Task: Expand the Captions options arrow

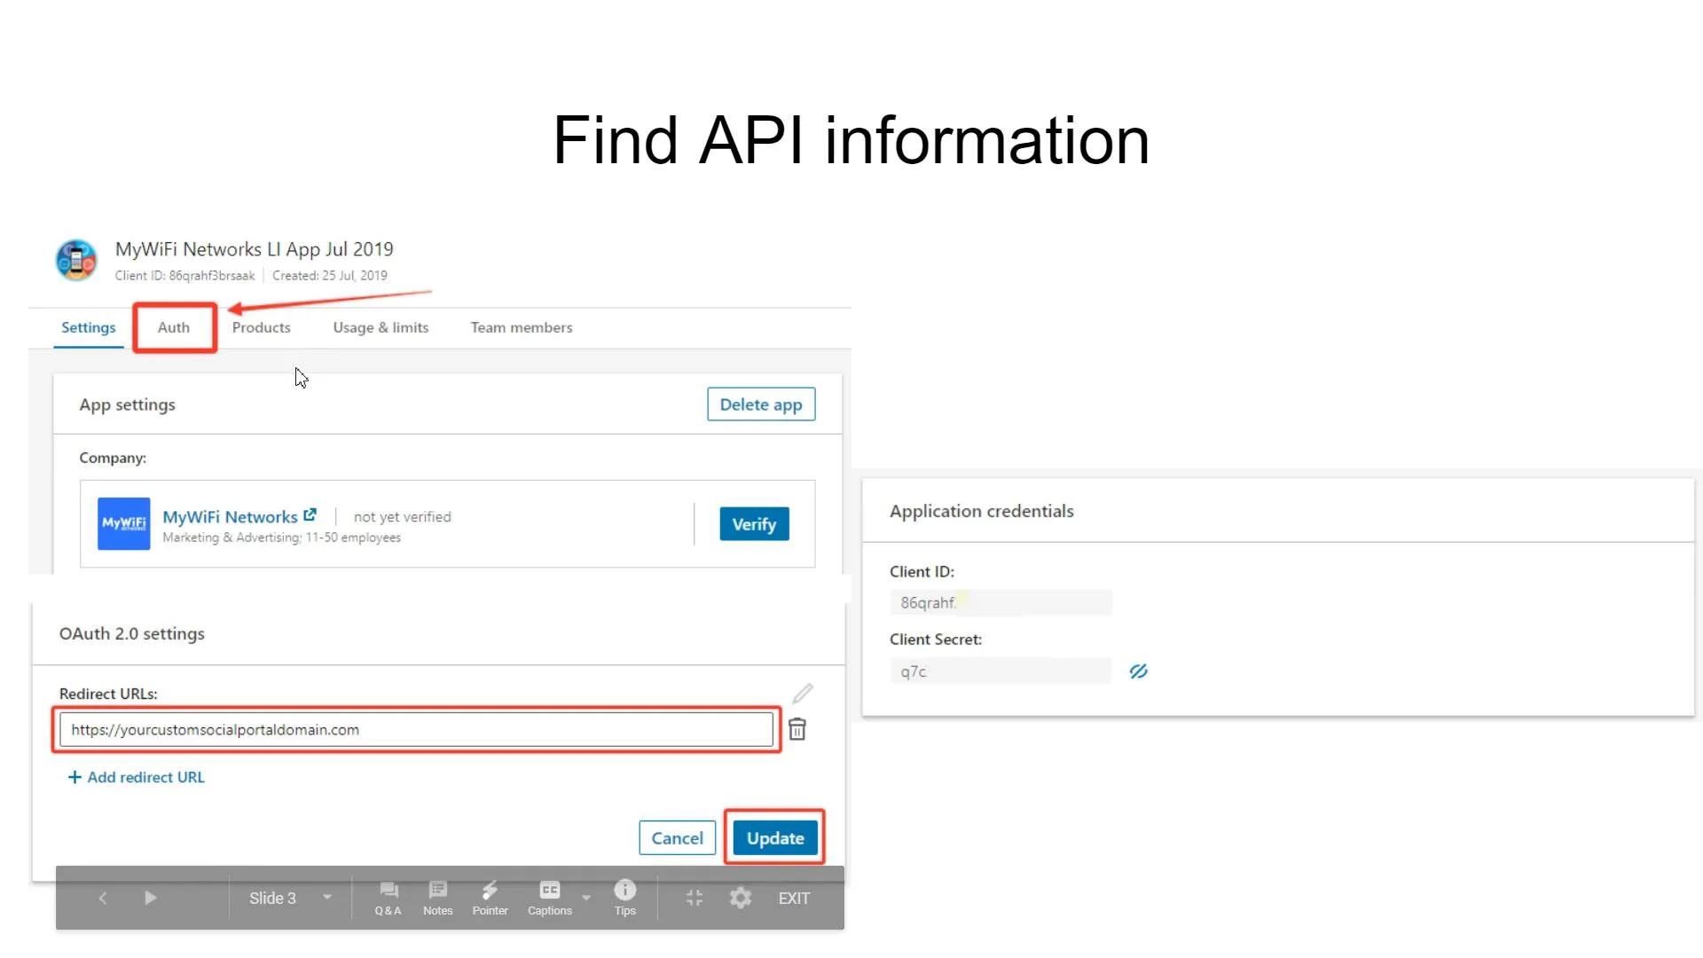Action: (x=586, y=898)
